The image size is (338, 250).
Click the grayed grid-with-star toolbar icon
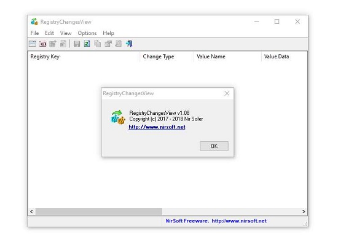coord(53,44)
